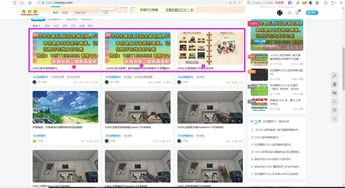Open hot article 4 CSOL账号找回处理案例
Viewport: 345px width, 188px height.
point(278,152)
